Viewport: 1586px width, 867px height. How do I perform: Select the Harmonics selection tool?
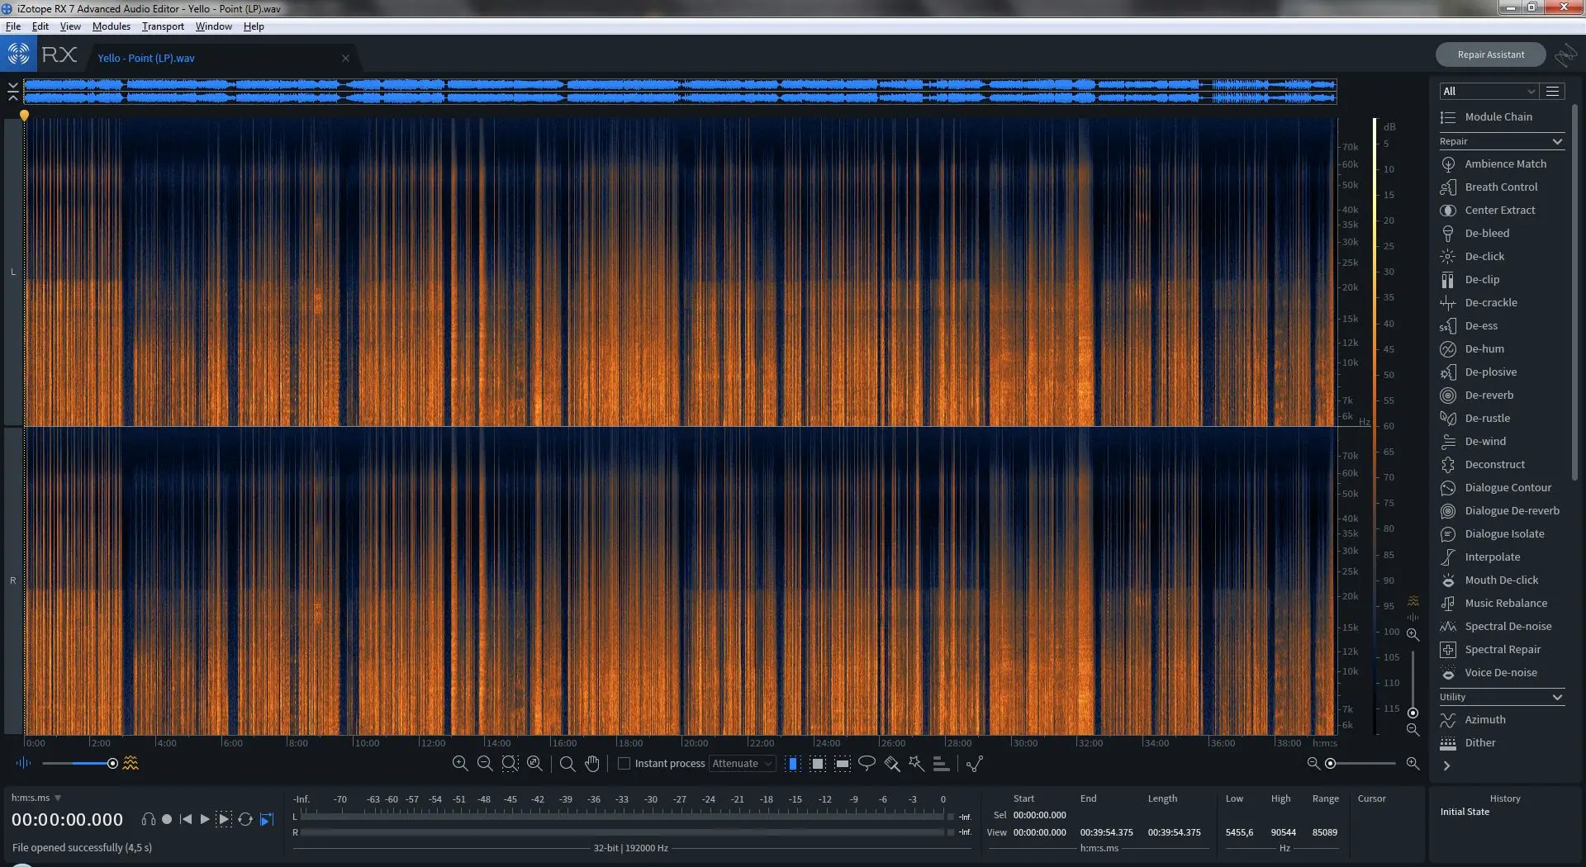(941, 763)
